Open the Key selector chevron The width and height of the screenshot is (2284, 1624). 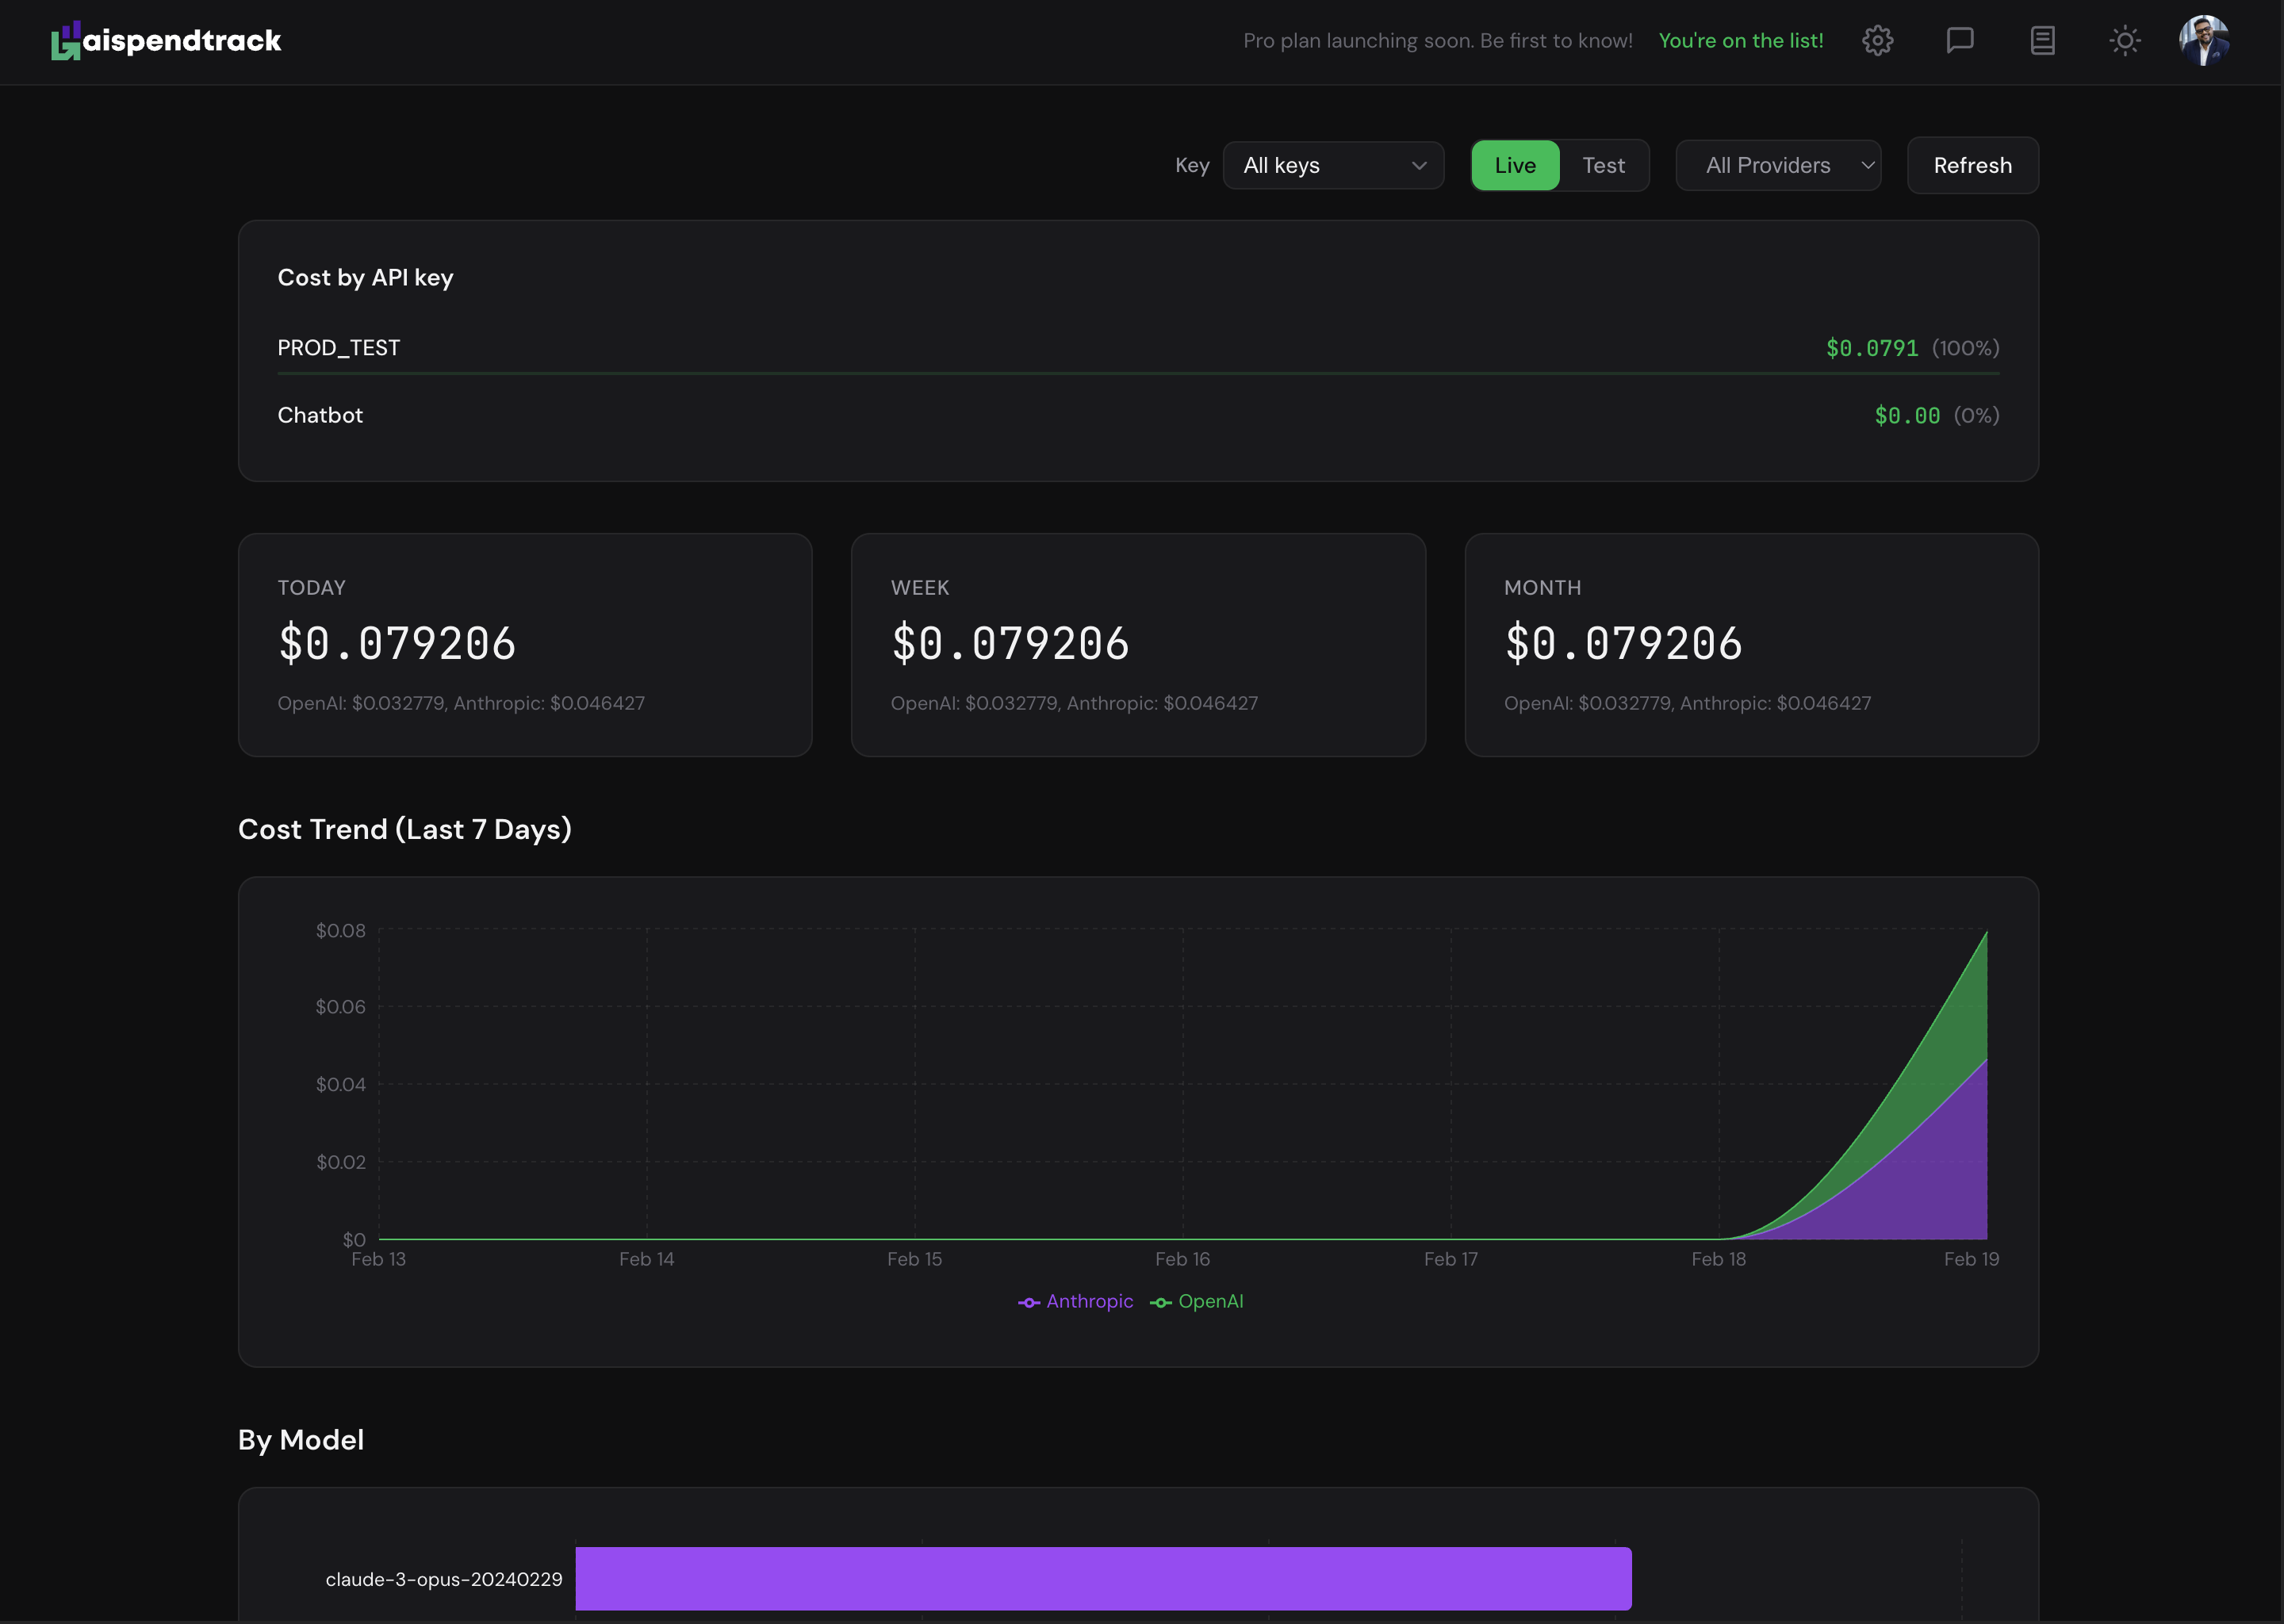click(1419, 165)
